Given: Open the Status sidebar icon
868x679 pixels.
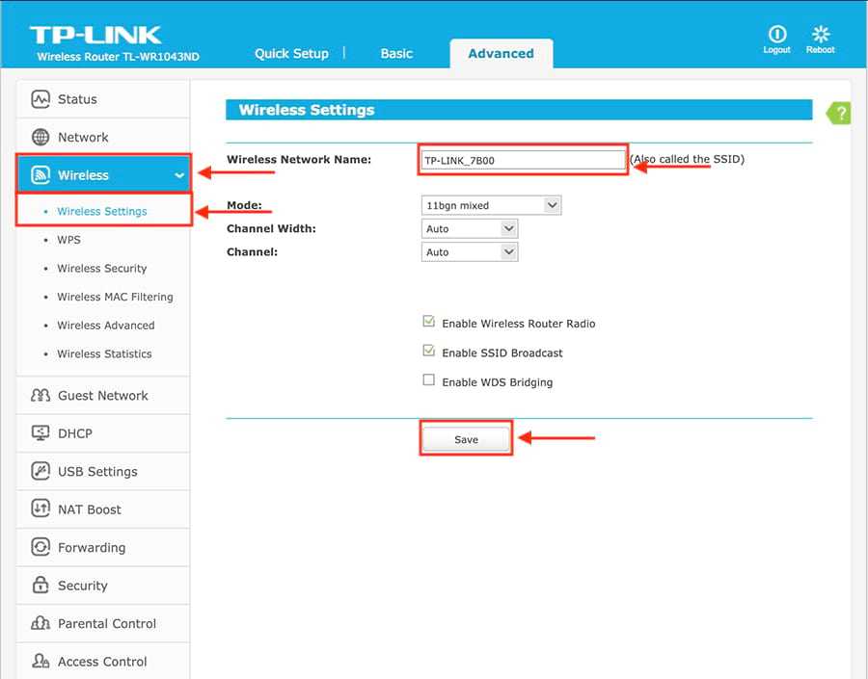Looking at the screenshot, I should point(41,99).
